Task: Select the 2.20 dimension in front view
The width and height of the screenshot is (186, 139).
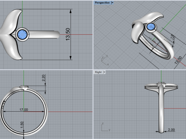Action: (43, 78)
